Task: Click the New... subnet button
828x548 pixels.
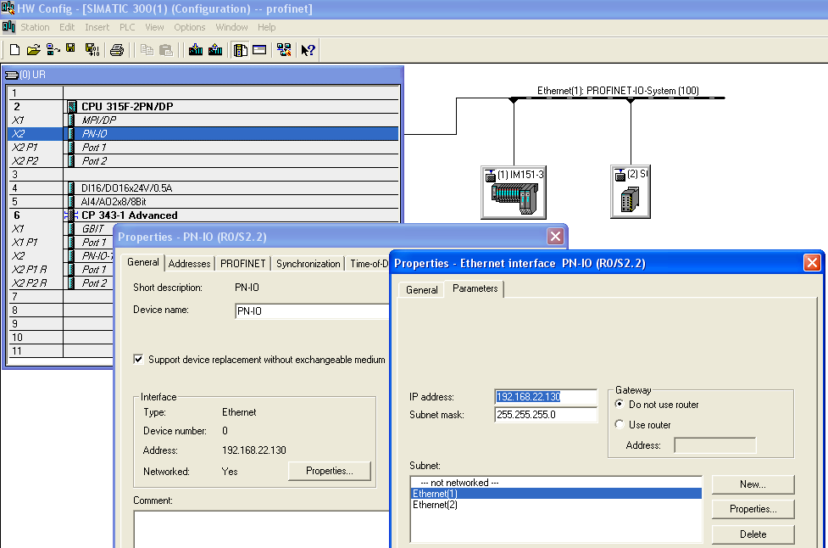Action: click(x=753, y=484)
